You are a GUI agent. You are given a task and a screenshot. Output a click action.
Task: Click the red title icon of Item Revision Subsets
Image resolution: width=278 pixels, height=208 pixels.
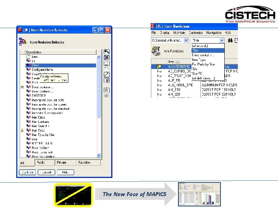[20, 30]
